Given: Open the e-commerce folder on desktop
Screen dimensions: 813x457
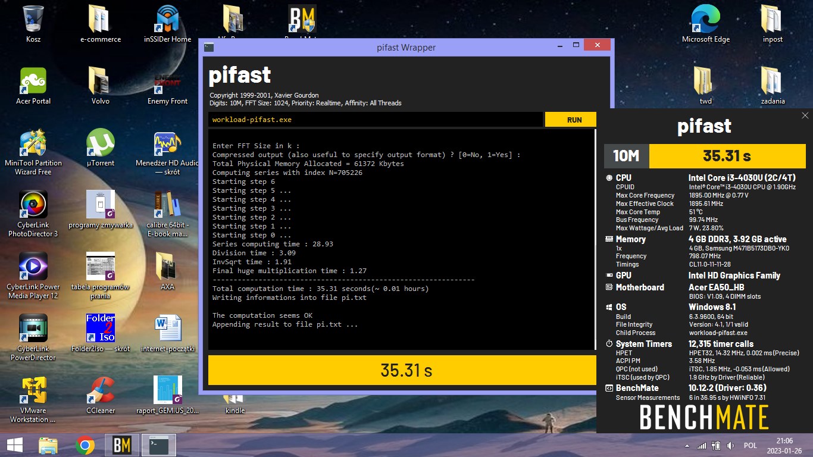Looking at the screenshot, I should [x=101, y=24].
